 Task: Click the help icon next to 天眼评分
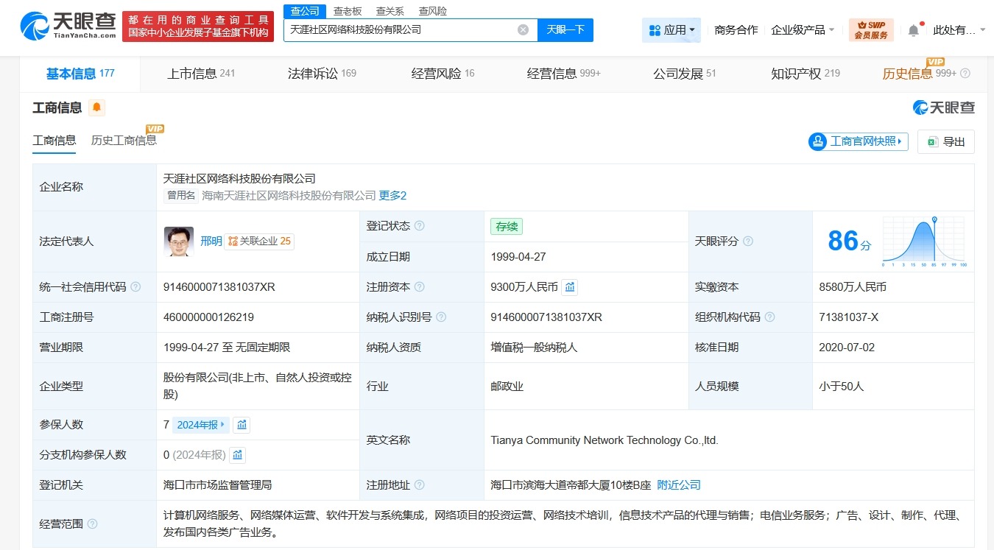748,241
